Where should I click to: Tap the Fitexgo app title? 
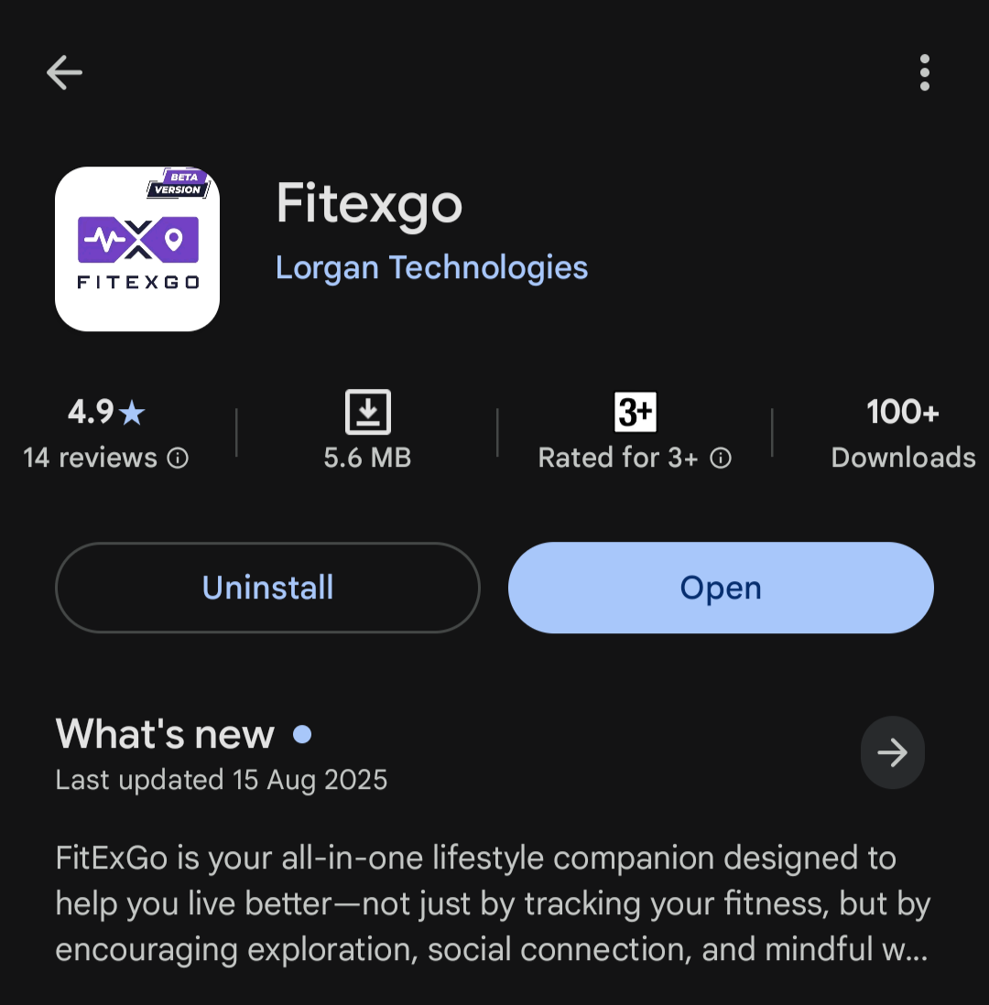pyautogui.click(x=369, y=203)
